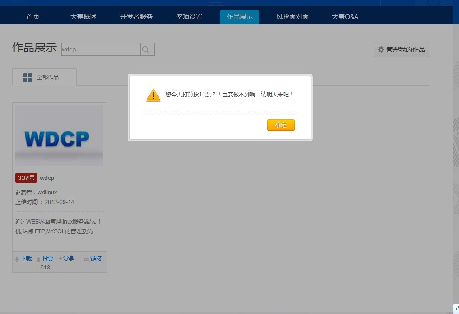Select 开发者服务 in the top menu
Screen dimensions: 459x314
coord(136,17)
